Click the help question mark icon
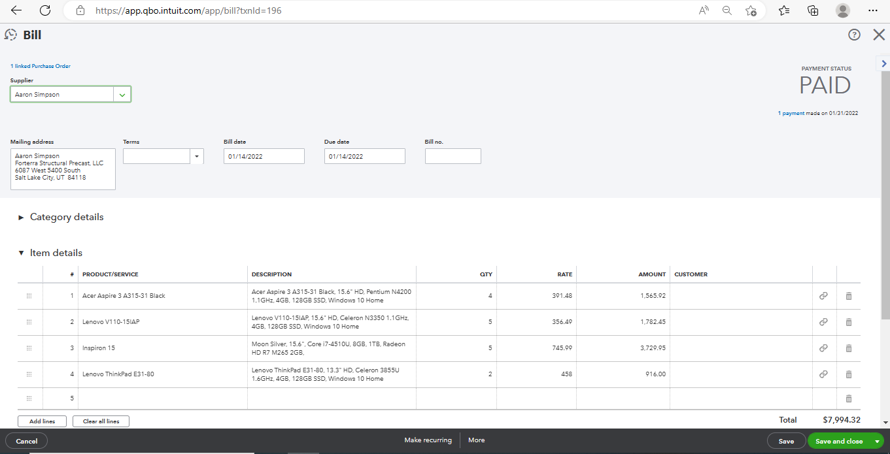Viewport: 890px width, 454px height. (x=854, y=35)
